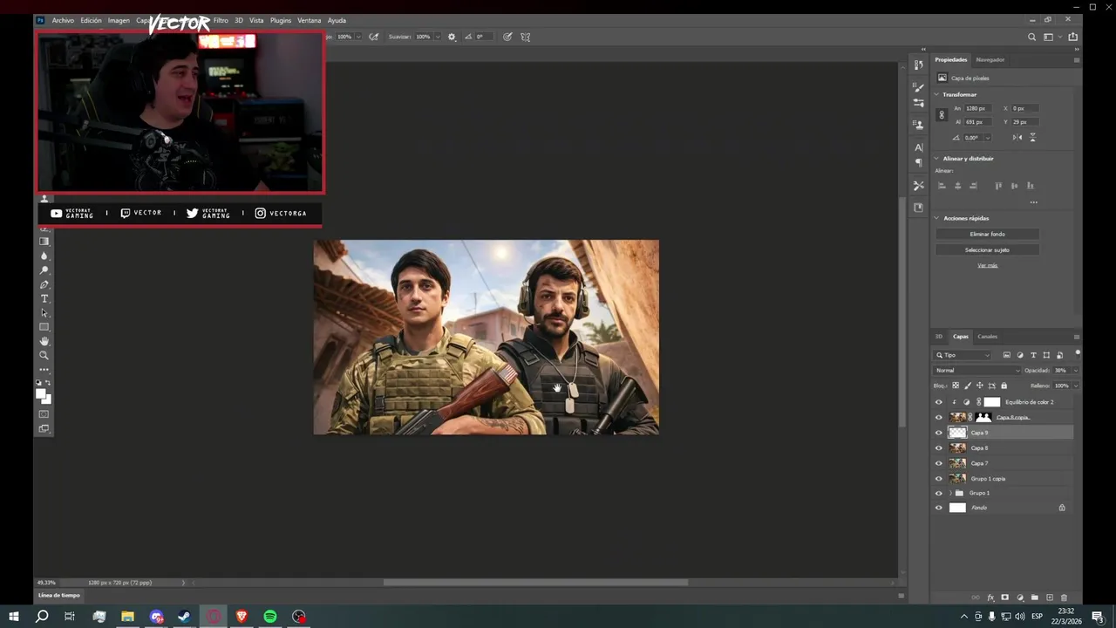
Task: Open the Photoshop search magnifier icon
Action: pos(1032,37)
